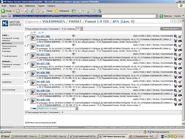Open the Правка menu
The height and width of the screenshot is (139, 185).
(x=13, y=6)
